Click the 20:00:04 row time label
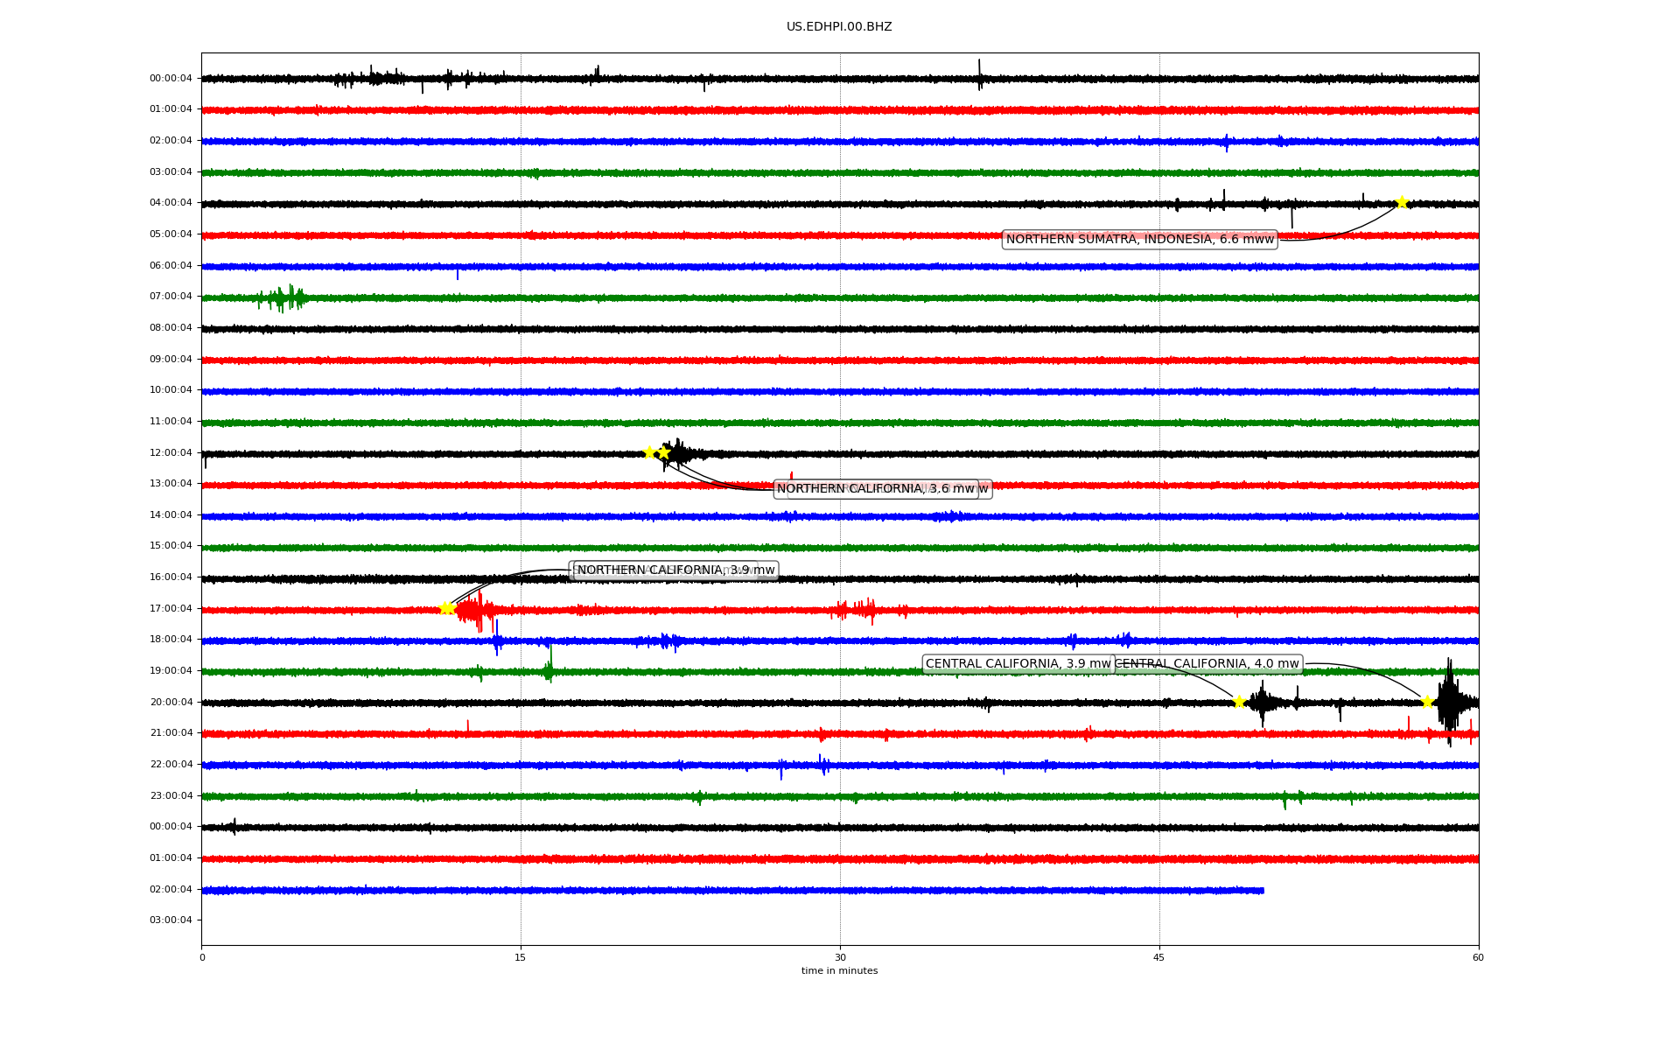The height and width of the screenshot is (1050, 1680). pyautogui.click(x=171, y=703)
